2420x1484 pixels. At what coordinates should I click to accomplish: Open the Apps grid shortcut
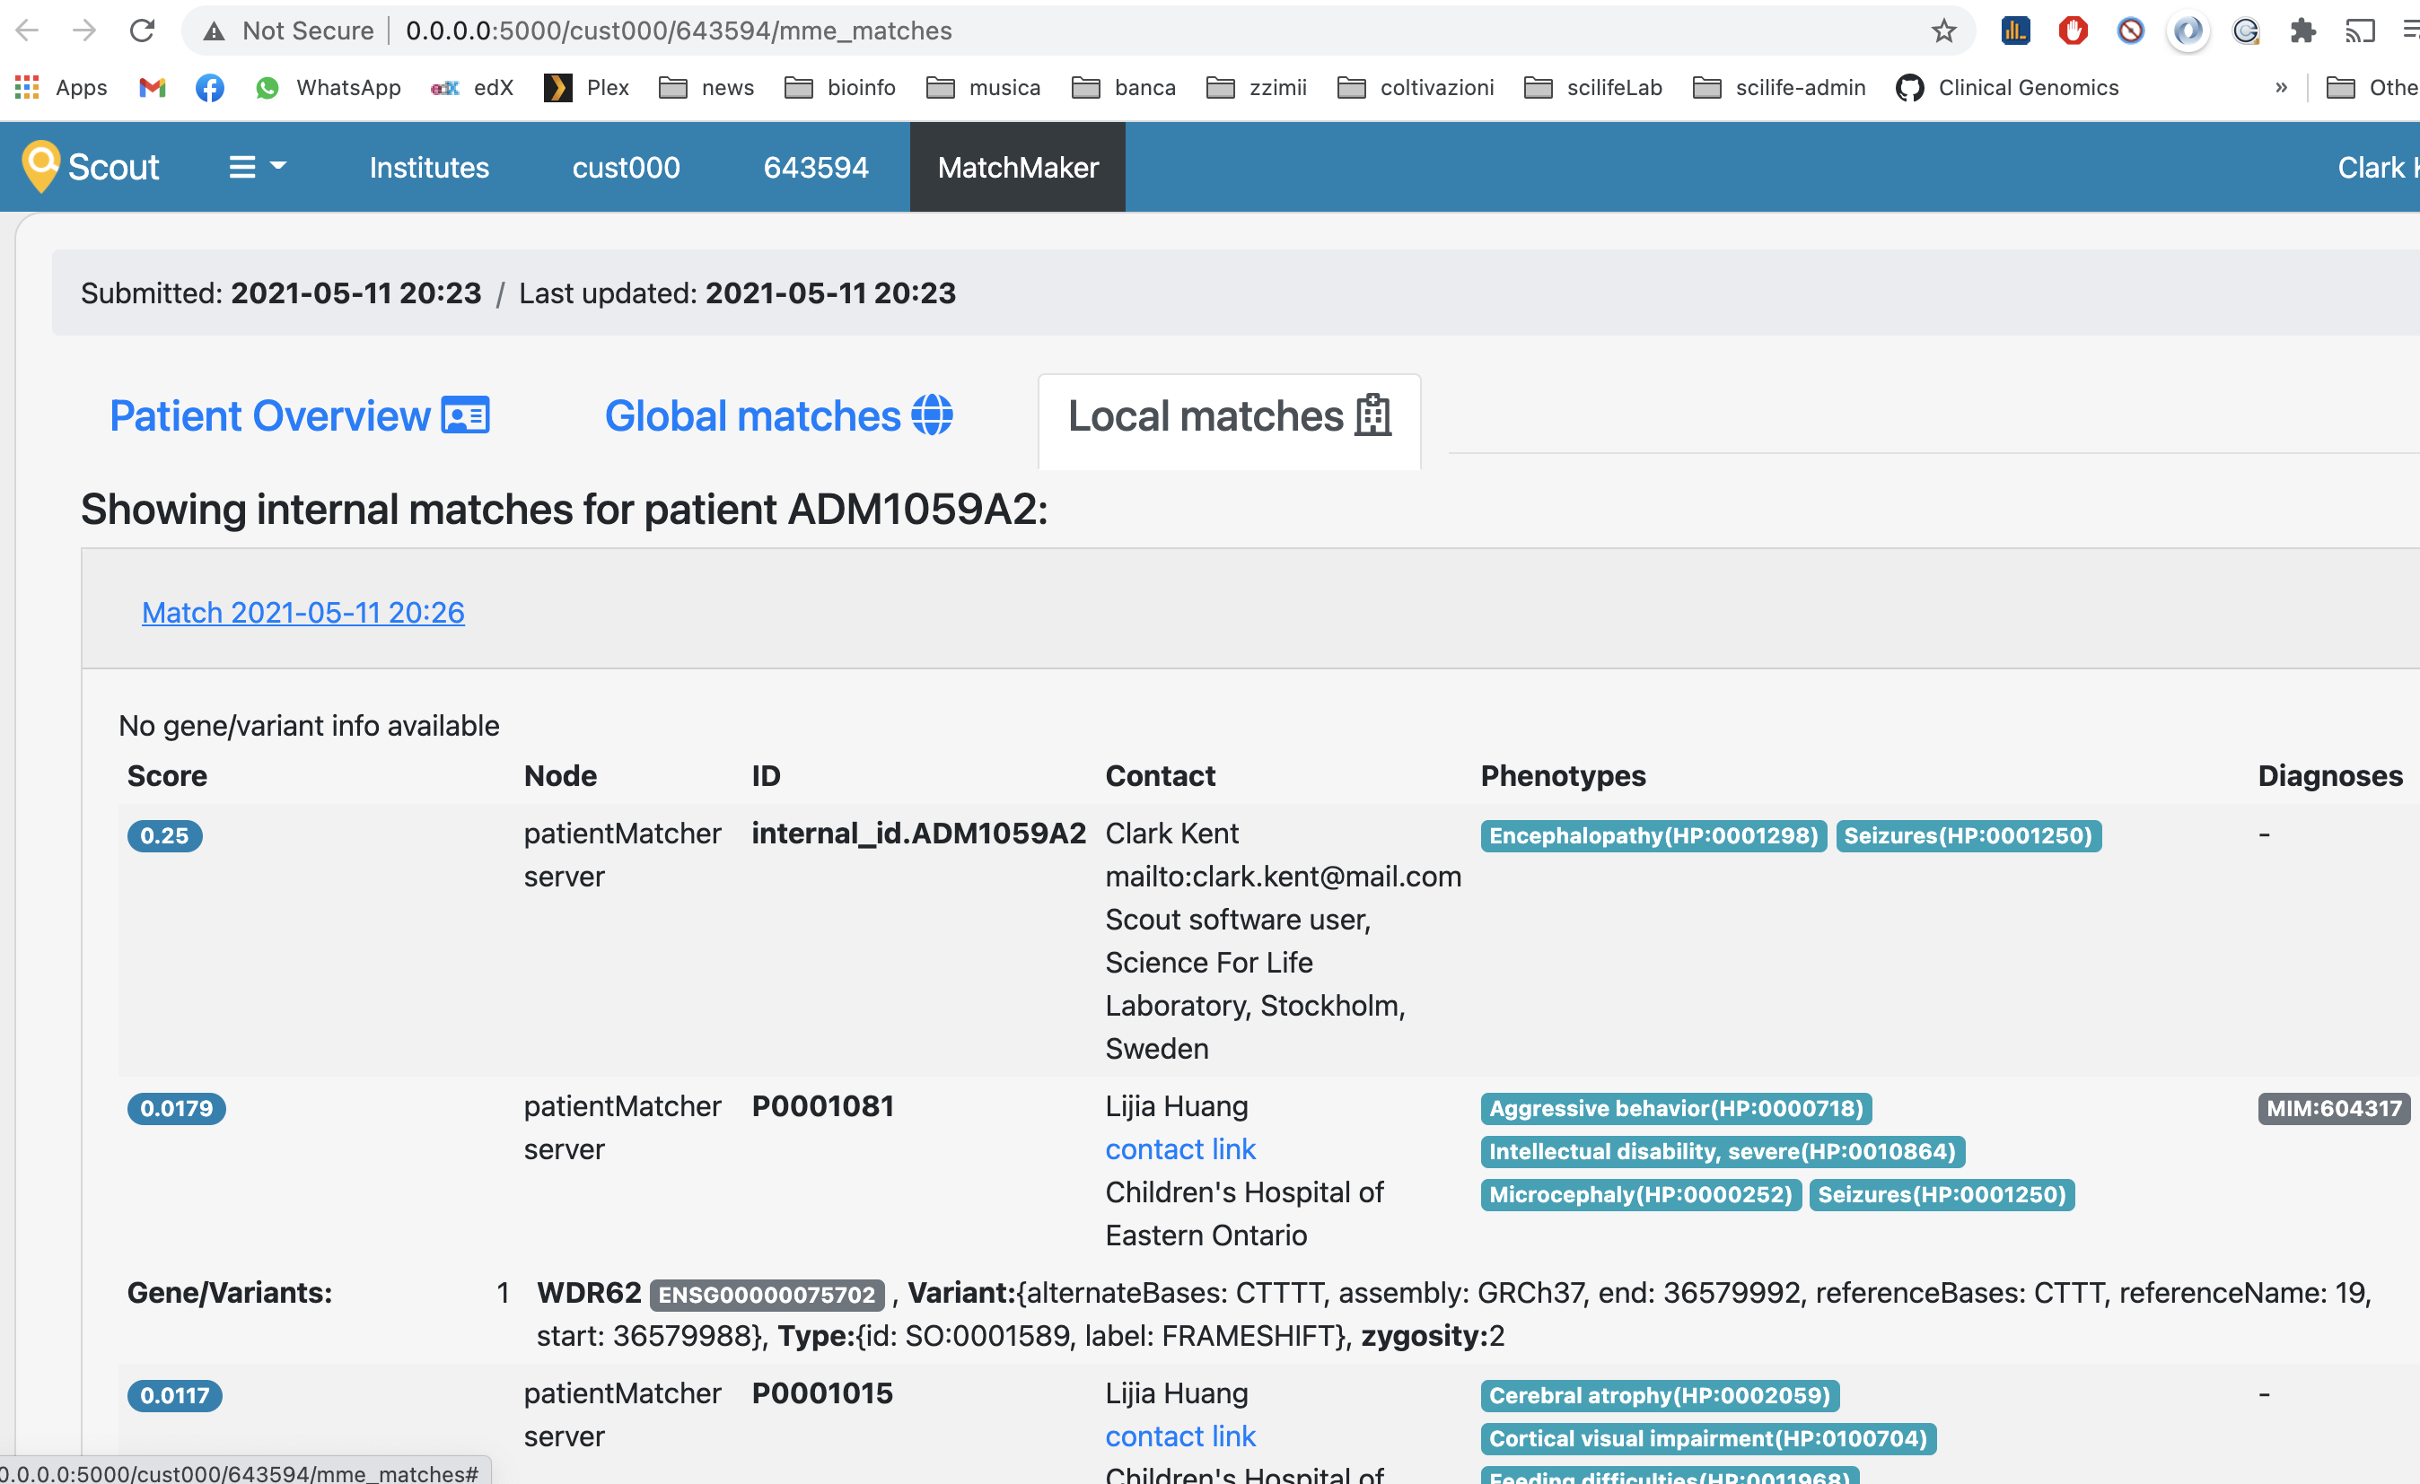tap(61, 87)
